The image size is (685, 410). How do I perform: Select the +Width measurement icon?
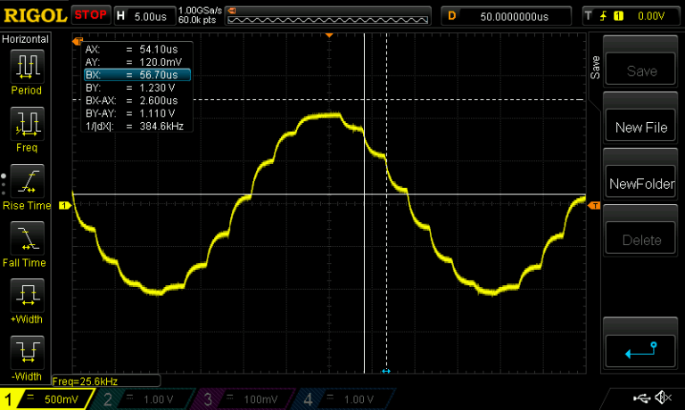(27, 295)
